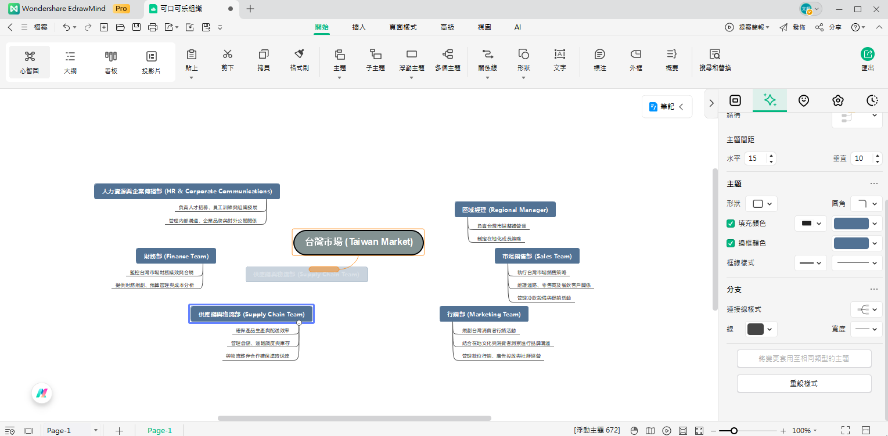Open the 投影片 slide view
Image resolution: width=888 pixels, height=436 pixels.
pos(152,62)
